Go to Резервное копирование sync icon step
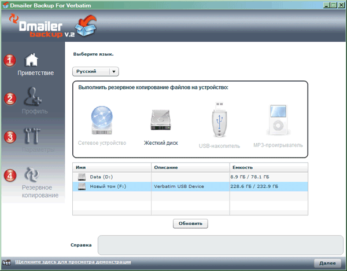This screenshot has height=271, width=347. (x=32, y=175)
